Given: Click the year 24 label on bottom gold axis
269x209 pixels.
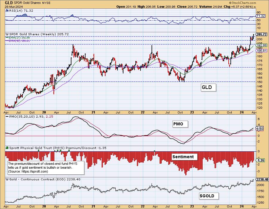Looking at the screenshot, I should click(x=242, y=206).
